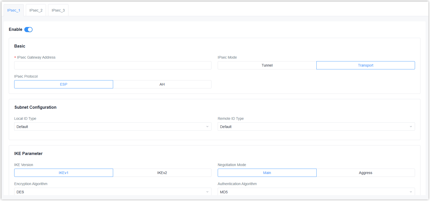Image resolution: width=430 pixels, height=201 pixels.
Task: Choose ESP as IPsec protocol
Action: coord(64,84)
